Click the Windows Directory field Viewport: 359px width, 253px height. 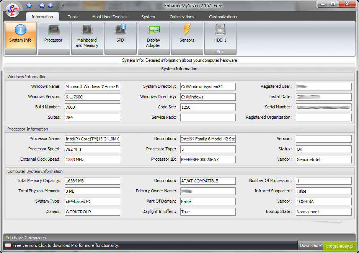point(208,97)
